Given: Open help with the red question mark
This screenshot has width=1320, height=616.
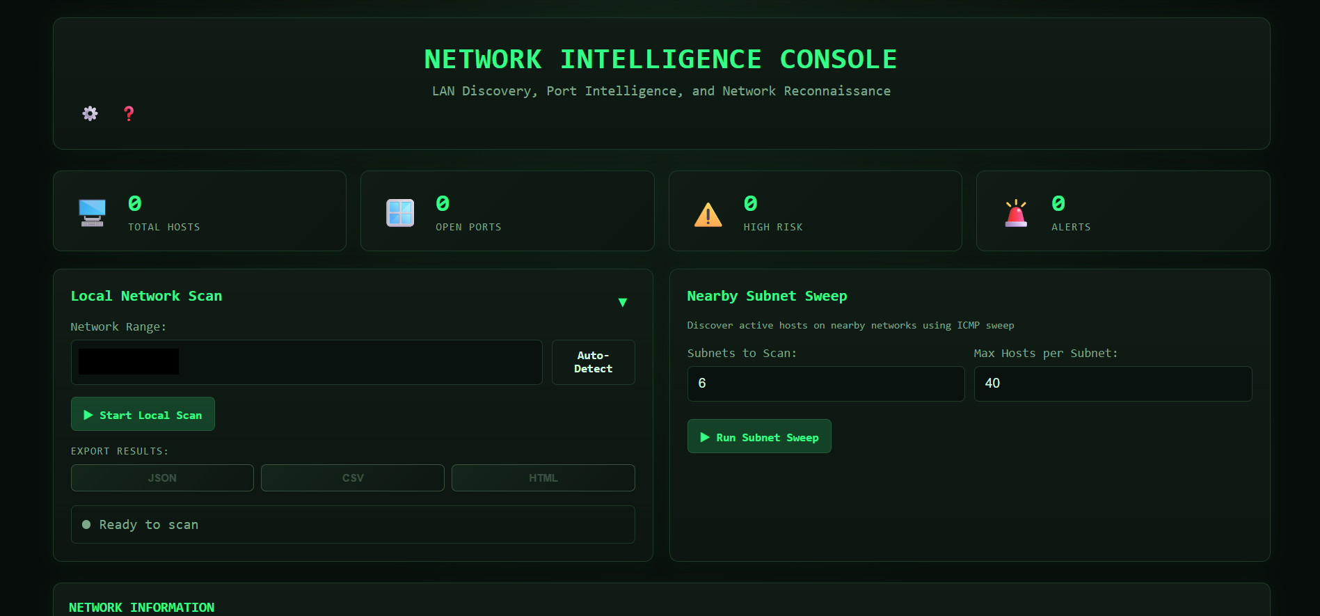Looking at the screenshot, I should tap(129, 113).
